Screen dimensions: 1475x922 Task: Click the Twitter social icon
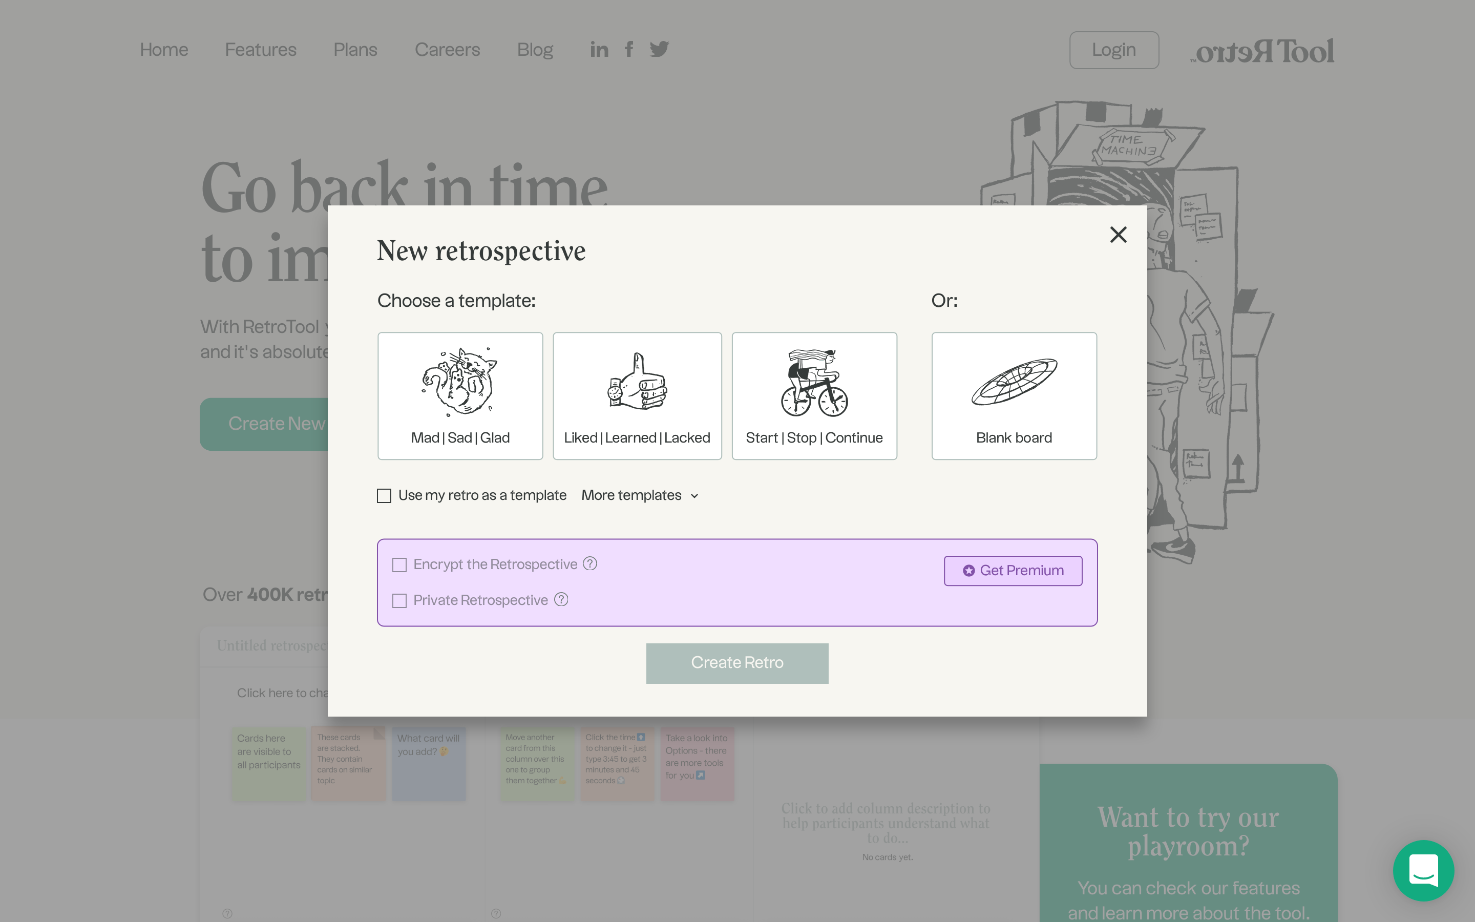point(659,50)
